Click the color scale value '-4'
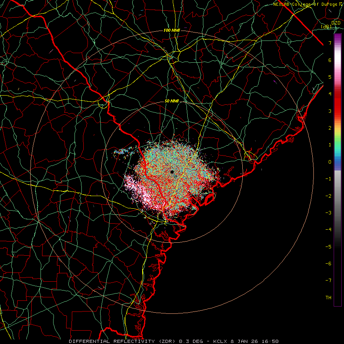Image resolution: width=344 pixels, height=344 pixels. tap(328, 230)
